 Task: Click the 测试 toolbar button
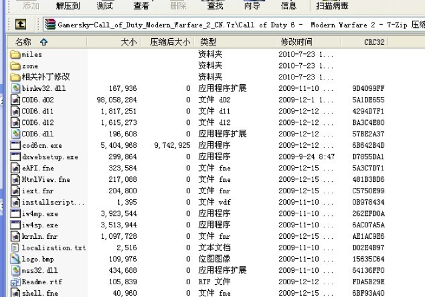click(104, 5)
